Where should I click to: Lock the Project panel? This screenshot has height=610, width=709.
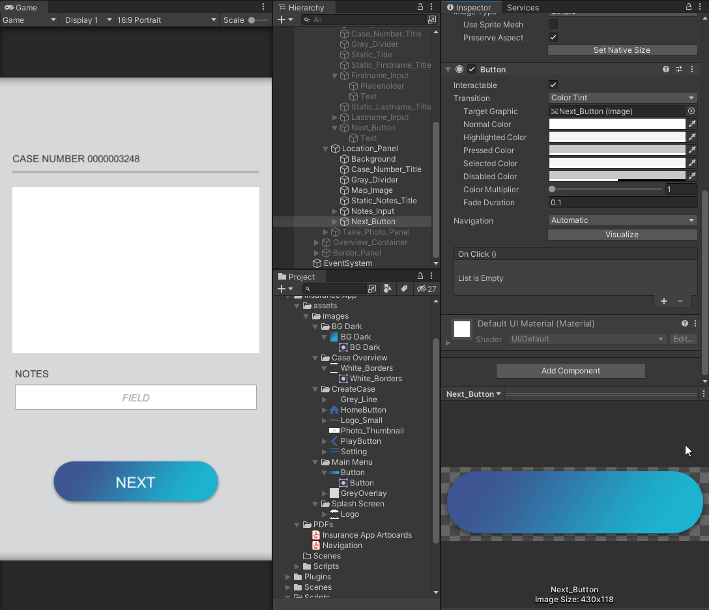click(420, 276)
